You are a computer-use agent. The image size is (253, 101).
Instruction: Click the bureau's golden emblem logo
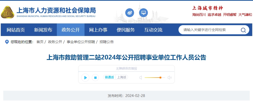8,12
